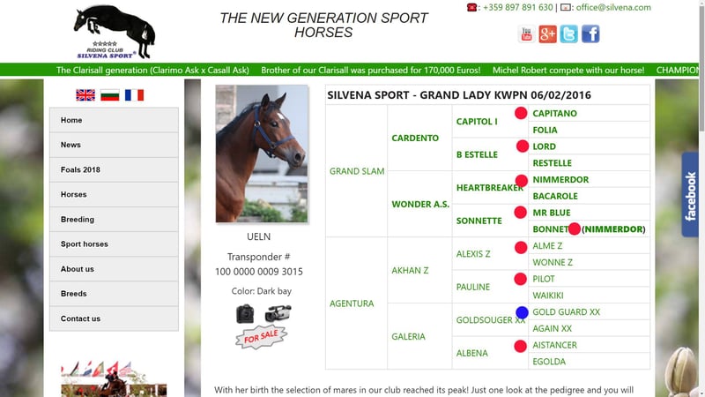Viewport: 705px width, 397px height.
Task: Switch language with the UK flag
Action: point(85,95)
